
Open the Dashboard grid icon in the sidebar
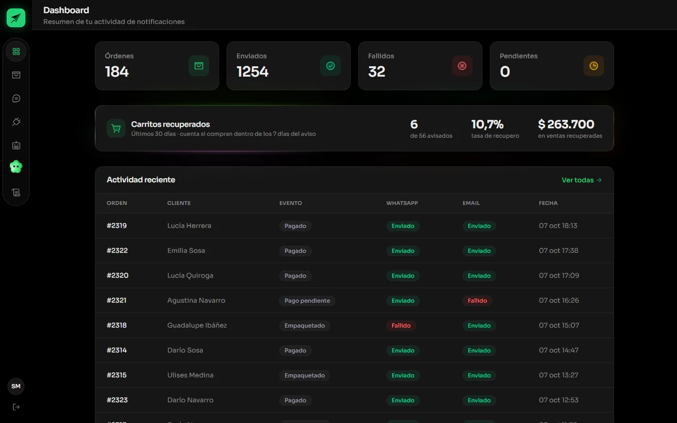(16, 51)
